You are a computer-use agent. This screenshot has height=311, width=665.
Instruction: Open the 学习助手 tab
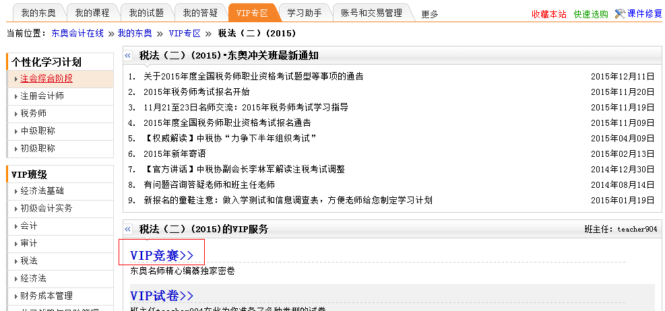pos(304,13)
